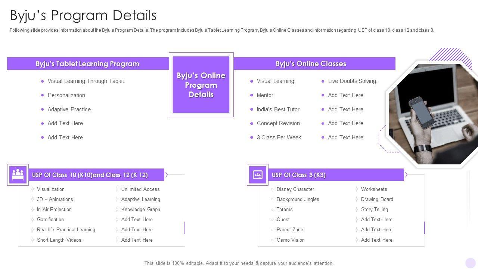This screenshot has height=269, width=478.
Task: Toggle the bullet beside Concept Revision
Action: tap(251, 123)
